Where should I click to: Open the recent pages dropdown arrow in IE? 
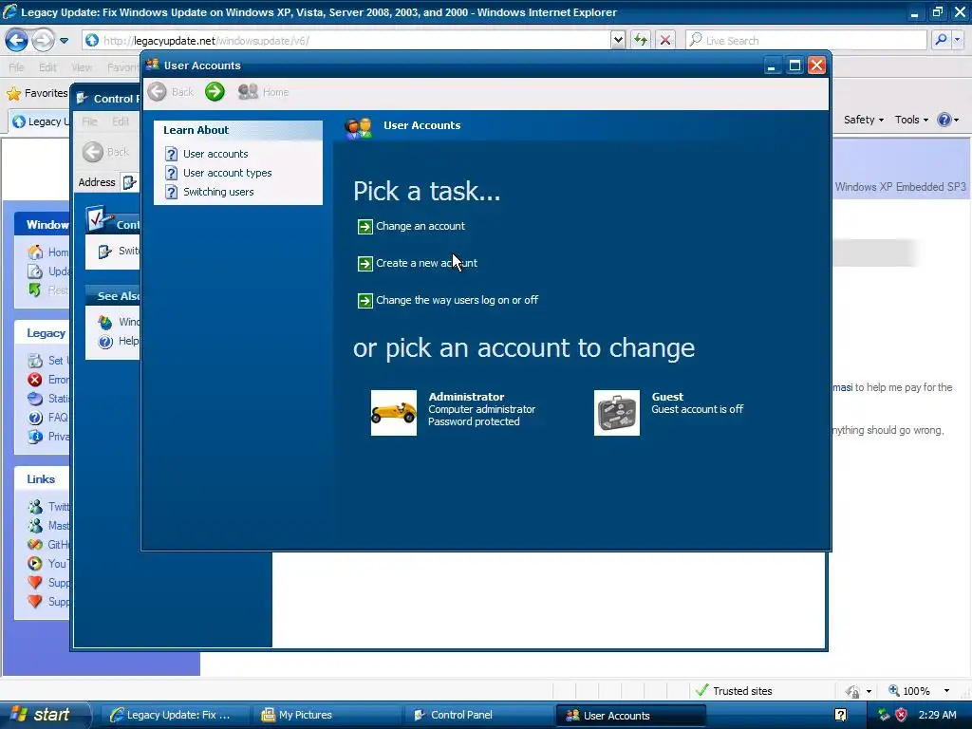[64, 41]
